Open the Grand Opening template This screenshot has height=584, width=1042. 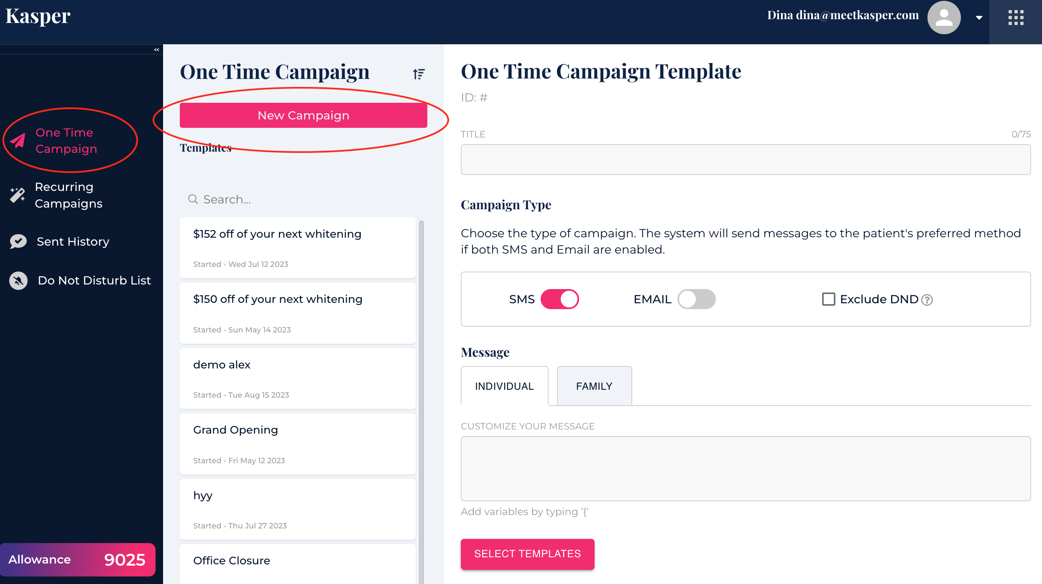(297, 444)
